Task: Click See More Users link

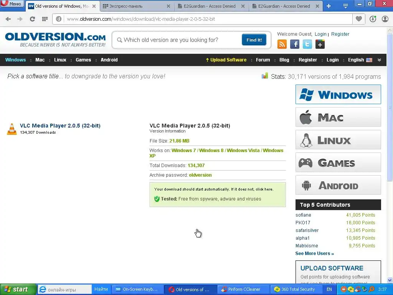Action: pos(315,254)
